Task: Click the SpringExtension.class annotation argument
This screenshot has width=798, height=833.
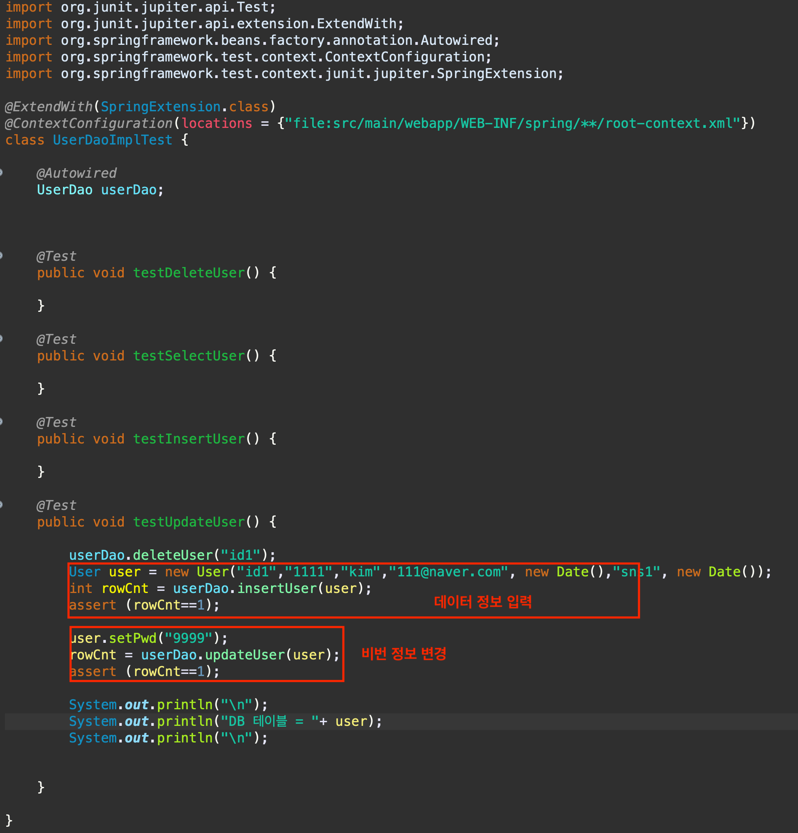Action: [x=184, y=107]
